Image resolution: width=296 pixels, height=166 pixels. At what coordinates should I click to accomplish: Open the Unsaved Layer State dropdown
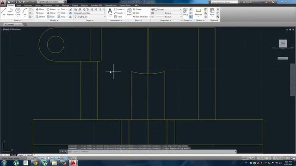90,13
